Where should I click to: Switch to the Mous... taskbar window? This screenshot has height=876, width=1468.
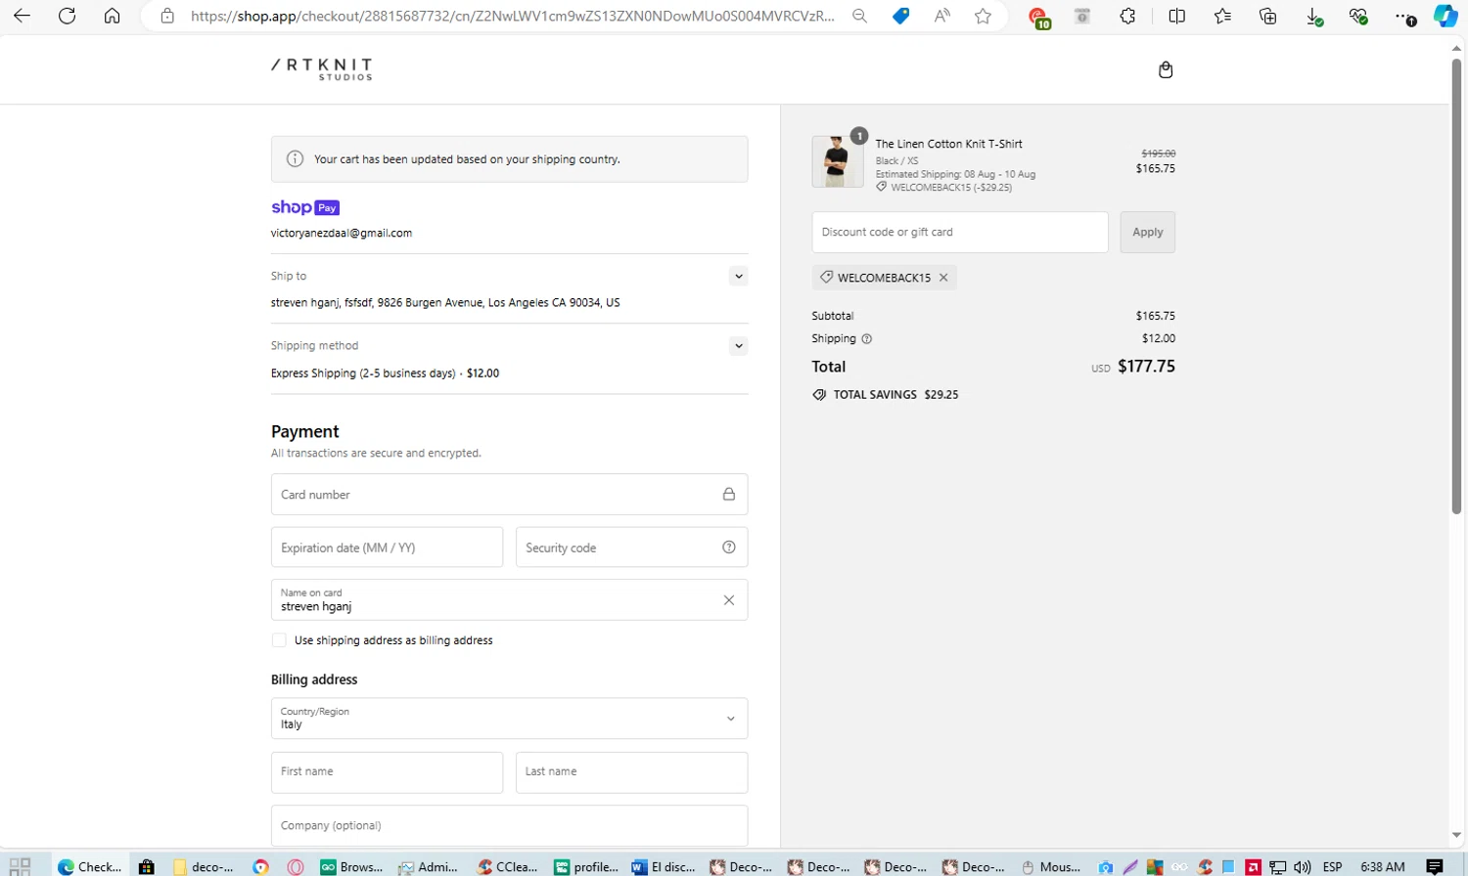point(1051,866)
